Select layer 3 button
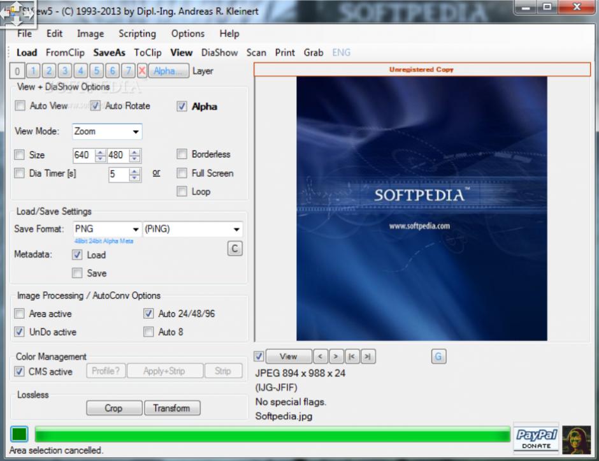Viewport: 599px width, 461px height. click(65, 71)
